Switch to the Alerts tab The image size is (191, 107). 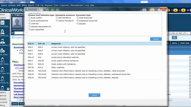[174, 43]
